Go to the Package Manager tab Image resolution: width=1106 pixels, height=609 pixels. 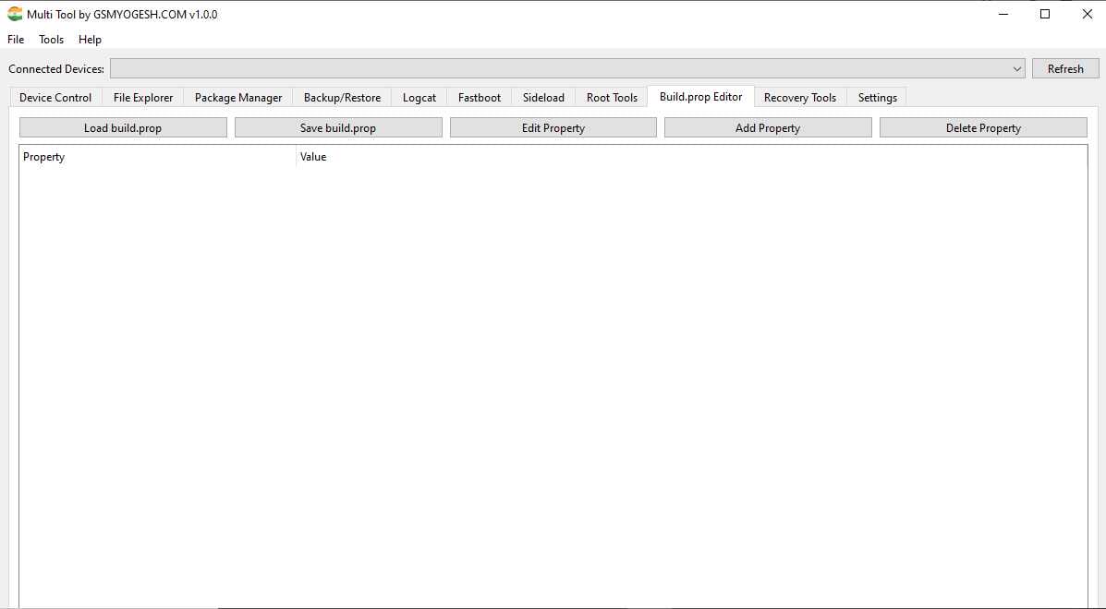(x=238, y=98)
